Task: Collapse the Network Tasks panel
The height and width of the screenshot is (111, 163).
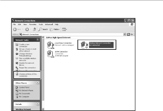Action: click(38, 40)
